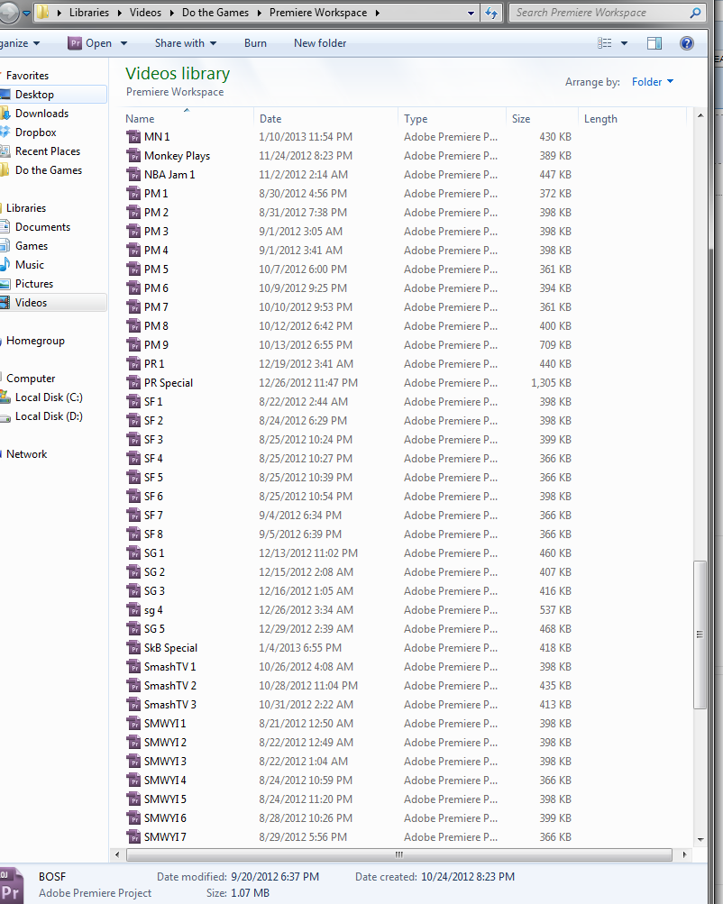Expand breadcrumb arrow after Videos
This screenshot has height=904, width=723.
pyautogui.click(x=171, y=13)
